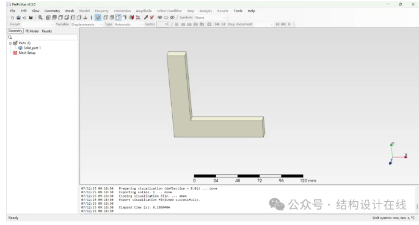Save the model with the floppy icon

point(31,18)
